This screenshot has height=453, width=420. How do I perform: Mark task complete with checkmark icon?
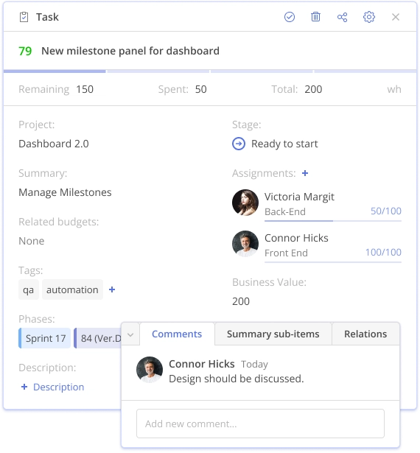pyautogui.click(x=290, y=17)
